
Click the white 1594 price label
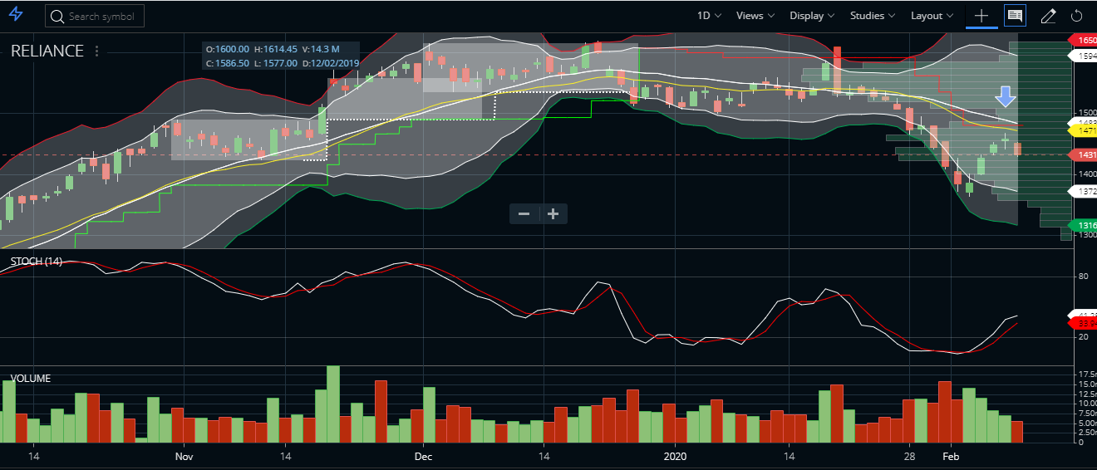pos(1083,56)
